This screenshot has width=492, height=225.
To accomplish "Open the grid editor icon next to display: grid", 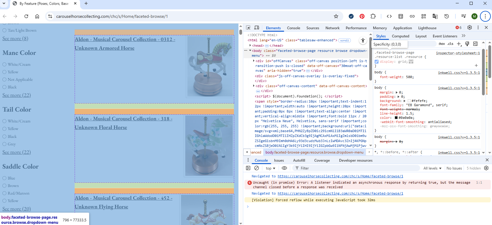I will click(x=411, y=62).
